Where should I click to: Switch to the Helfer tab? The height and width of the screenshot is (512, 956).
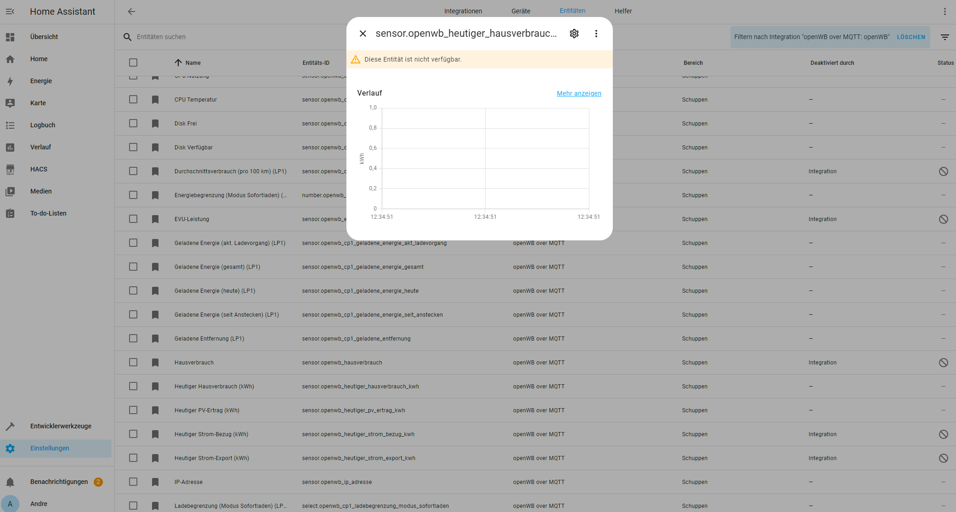coord(623,11)
